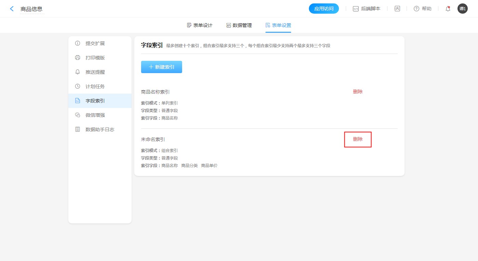Open the contacts icon in header
This screenshot has height=261, width=478.
point(397,9)
